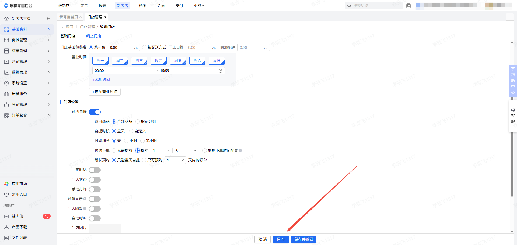Close the 门店管理 tab
This screenshot has height=245, width=517.
pos(105,17)
